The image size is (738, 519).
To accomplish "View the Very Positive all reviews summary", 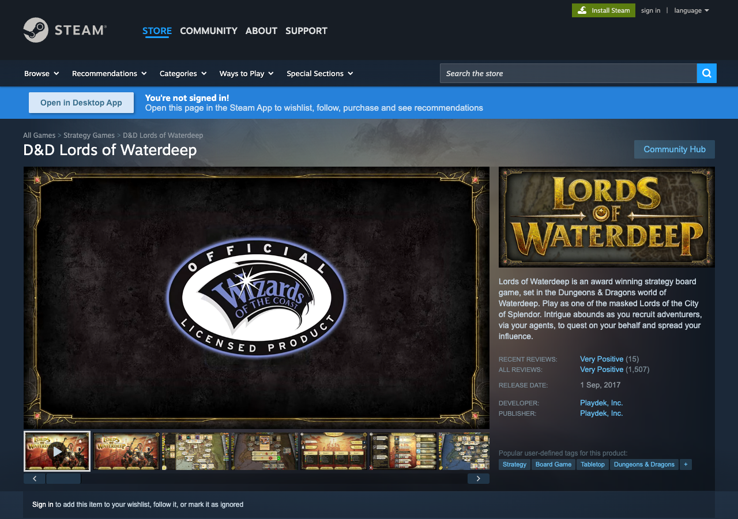I will pos(601,369).
